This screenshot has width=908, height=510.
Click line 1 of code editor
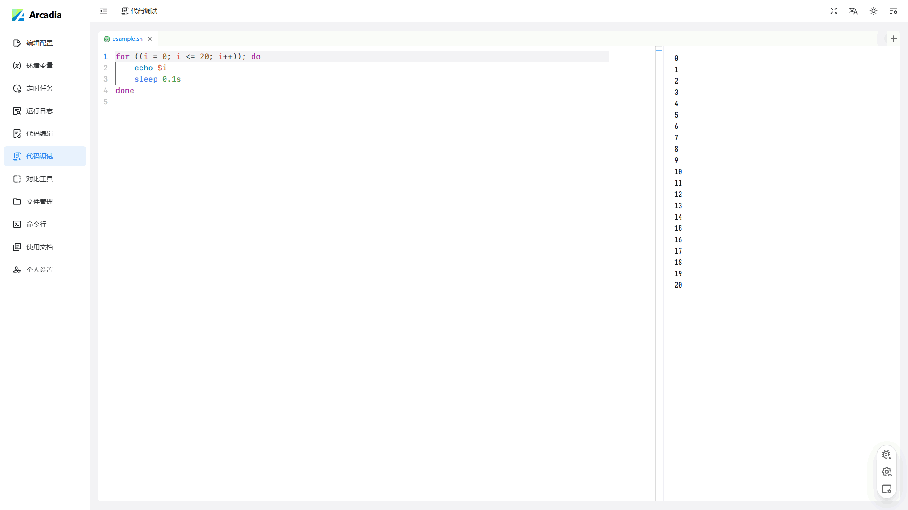(331, 57)
